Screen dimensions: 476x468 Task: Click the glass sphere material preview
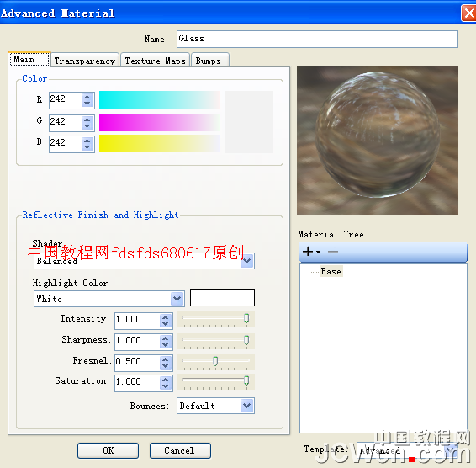[x=378, y=141]
